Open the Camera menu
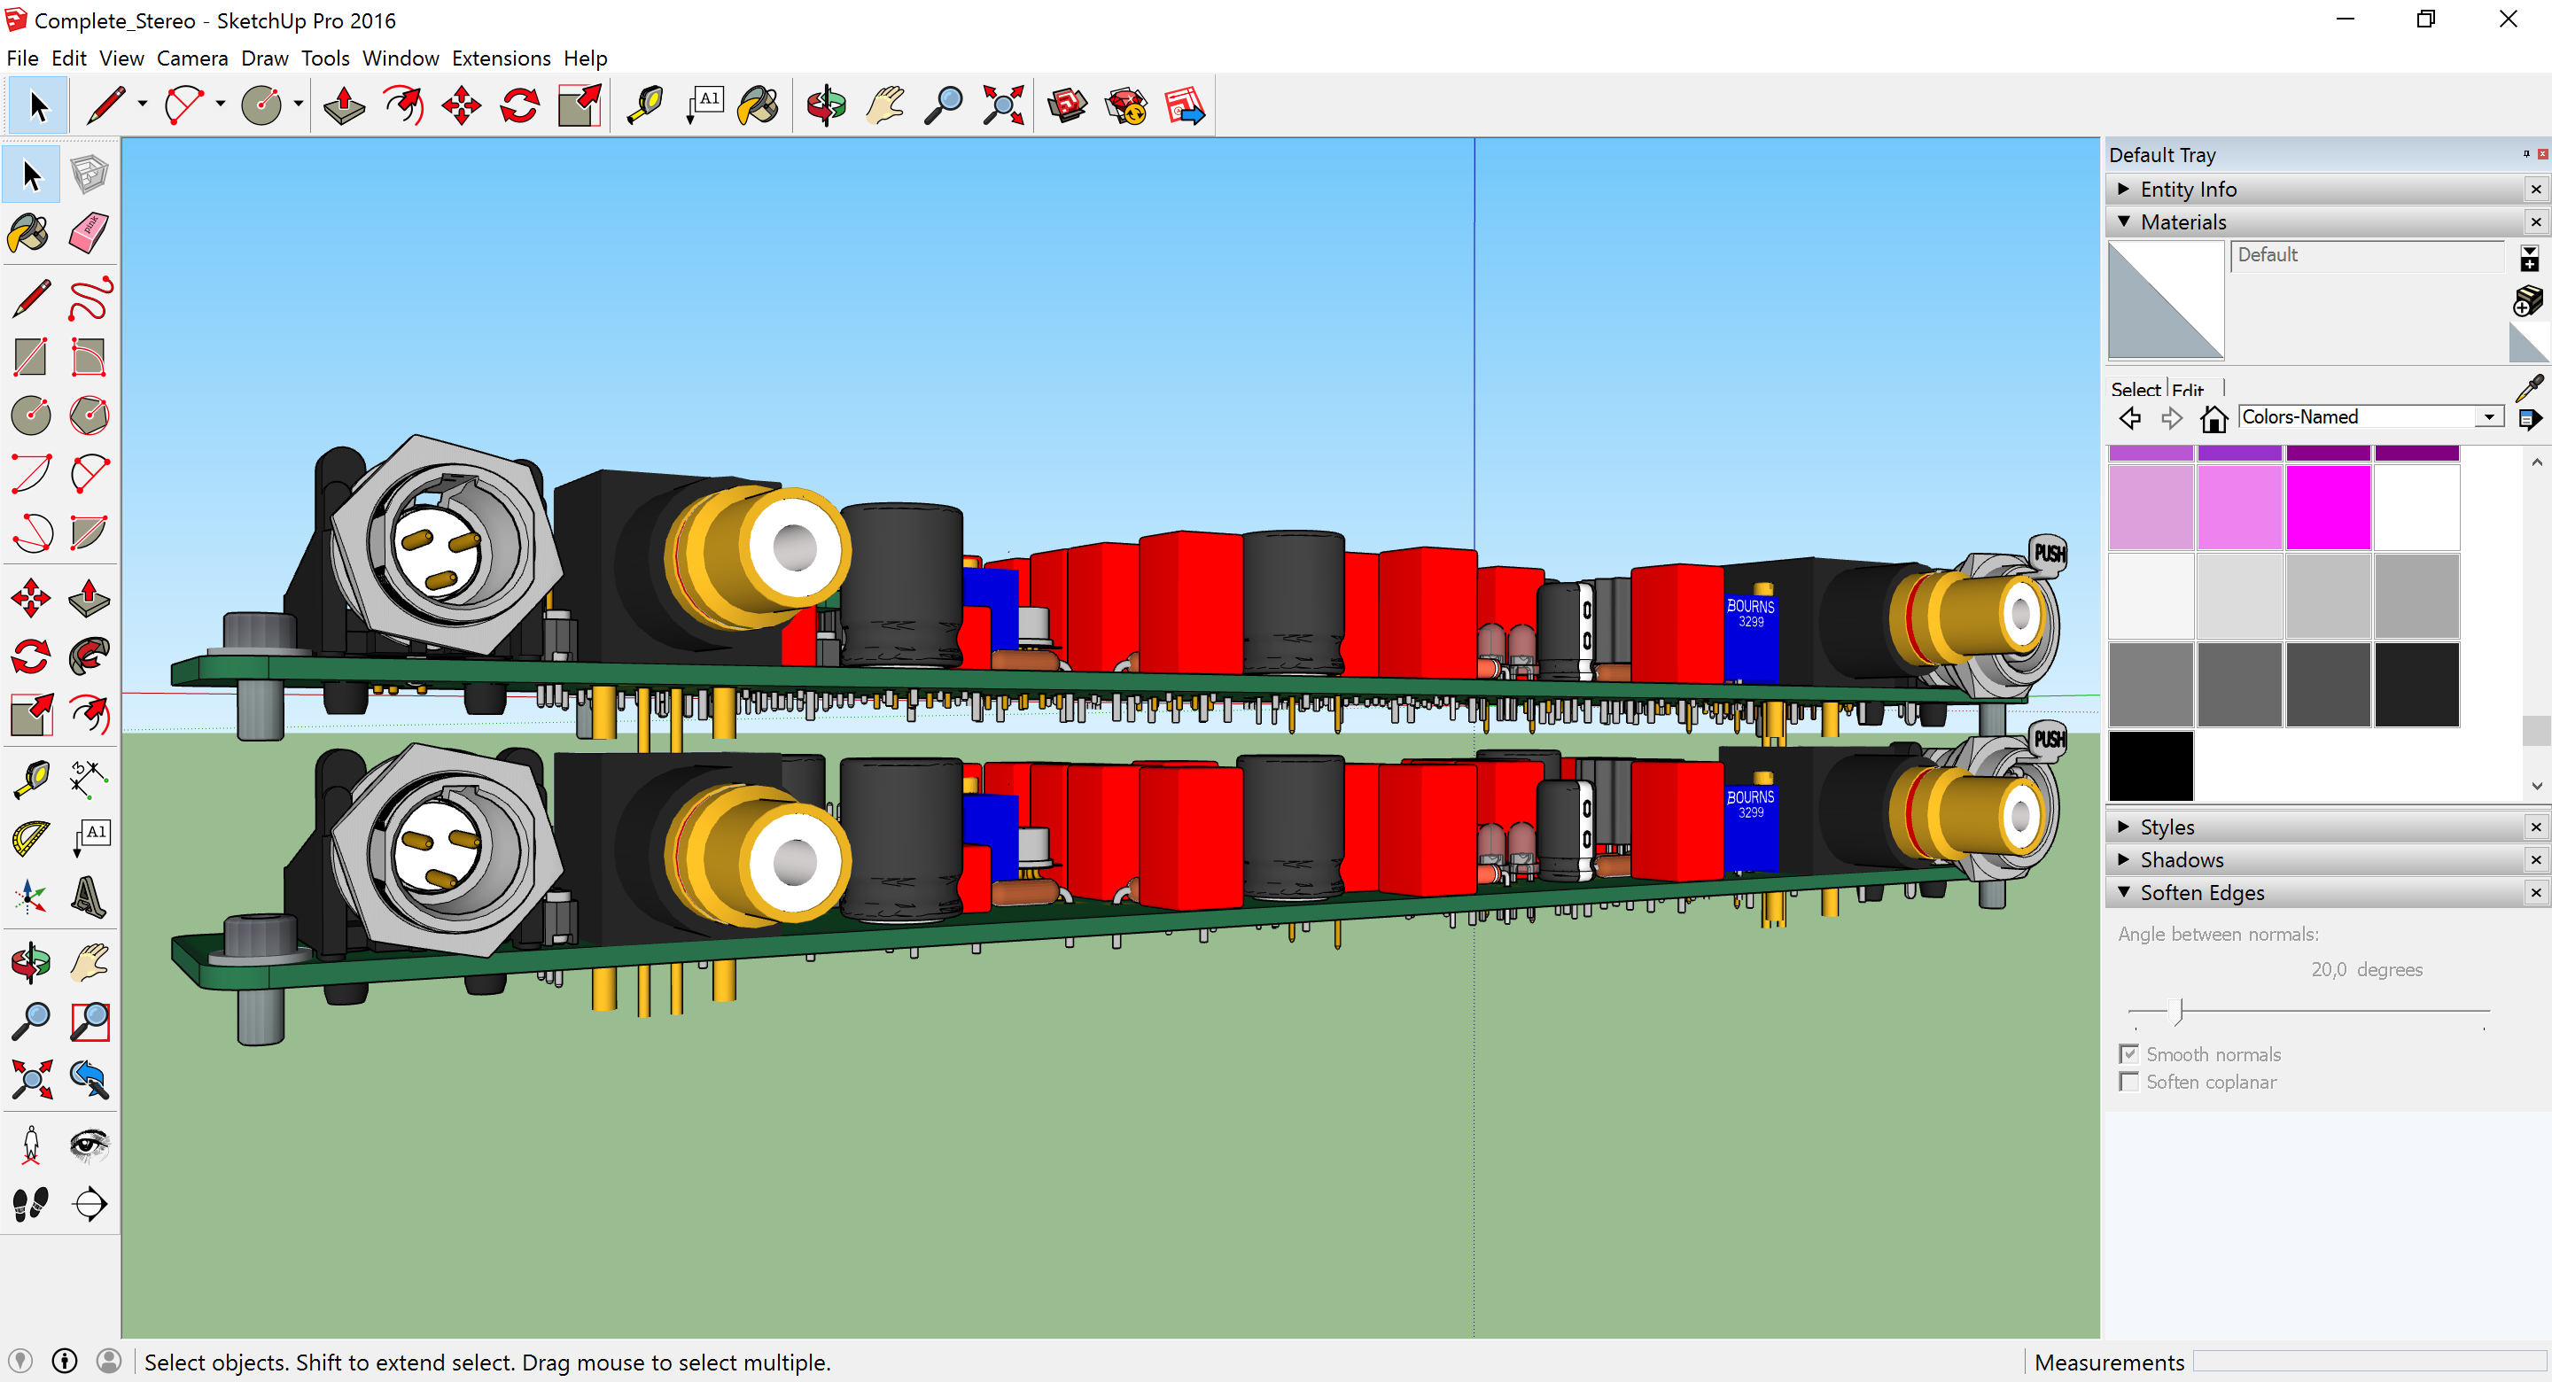2552x1382 pixels. click(192, 58)
